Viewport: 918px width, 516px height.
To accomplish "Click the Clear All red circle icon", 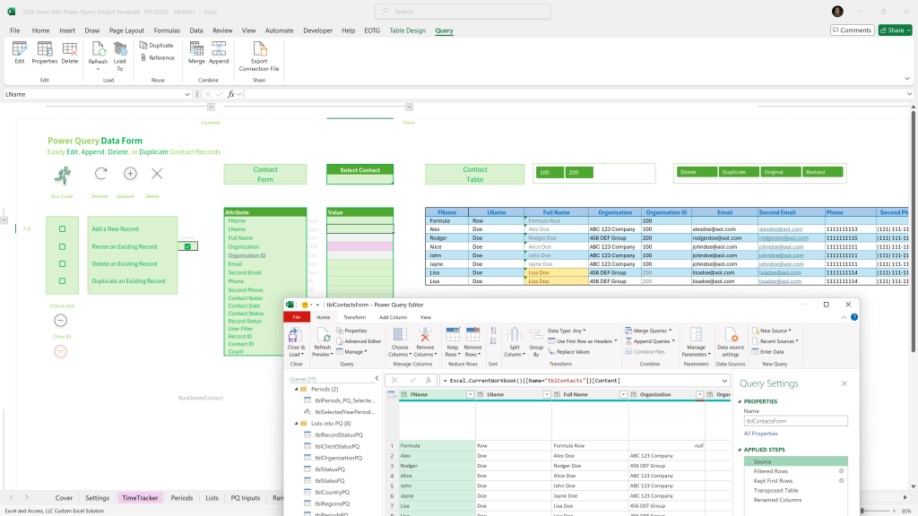I will click(60, 351).
